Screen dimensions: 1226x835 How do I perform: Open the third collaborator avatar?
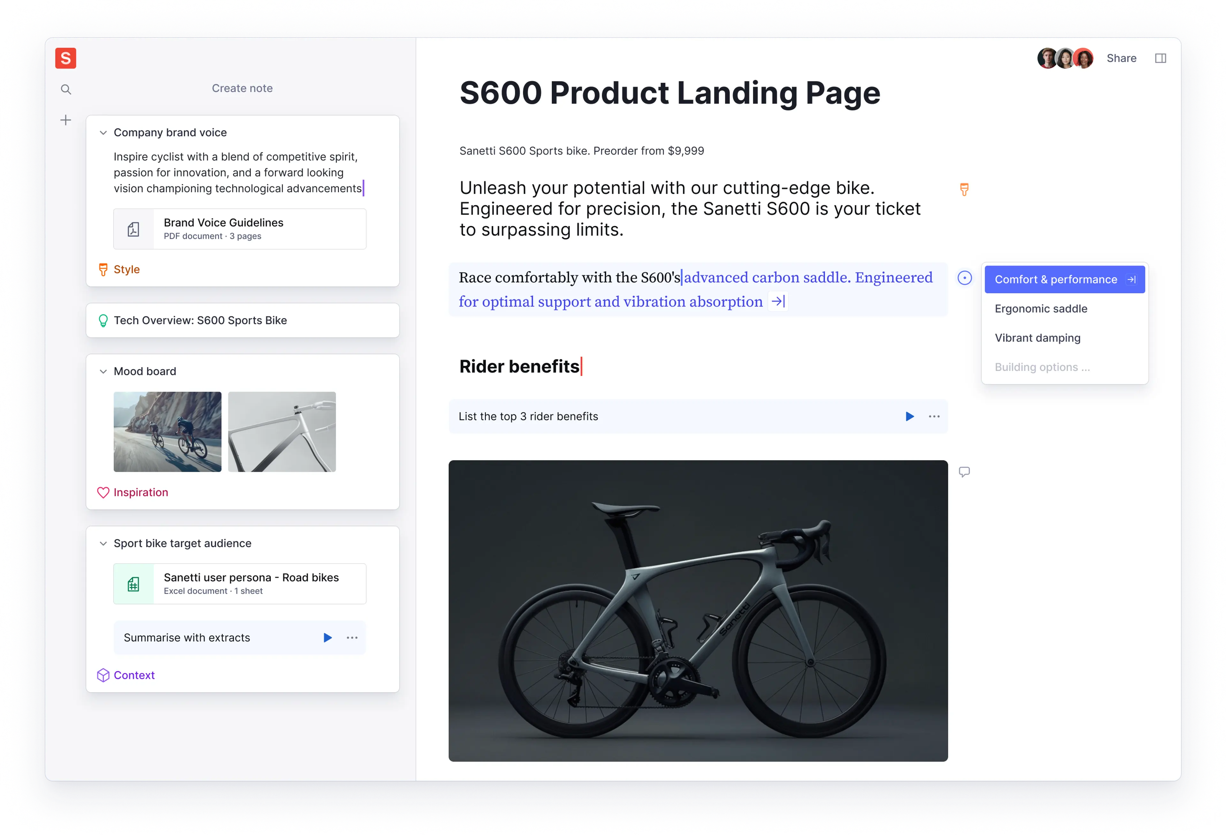[1083, 58]
